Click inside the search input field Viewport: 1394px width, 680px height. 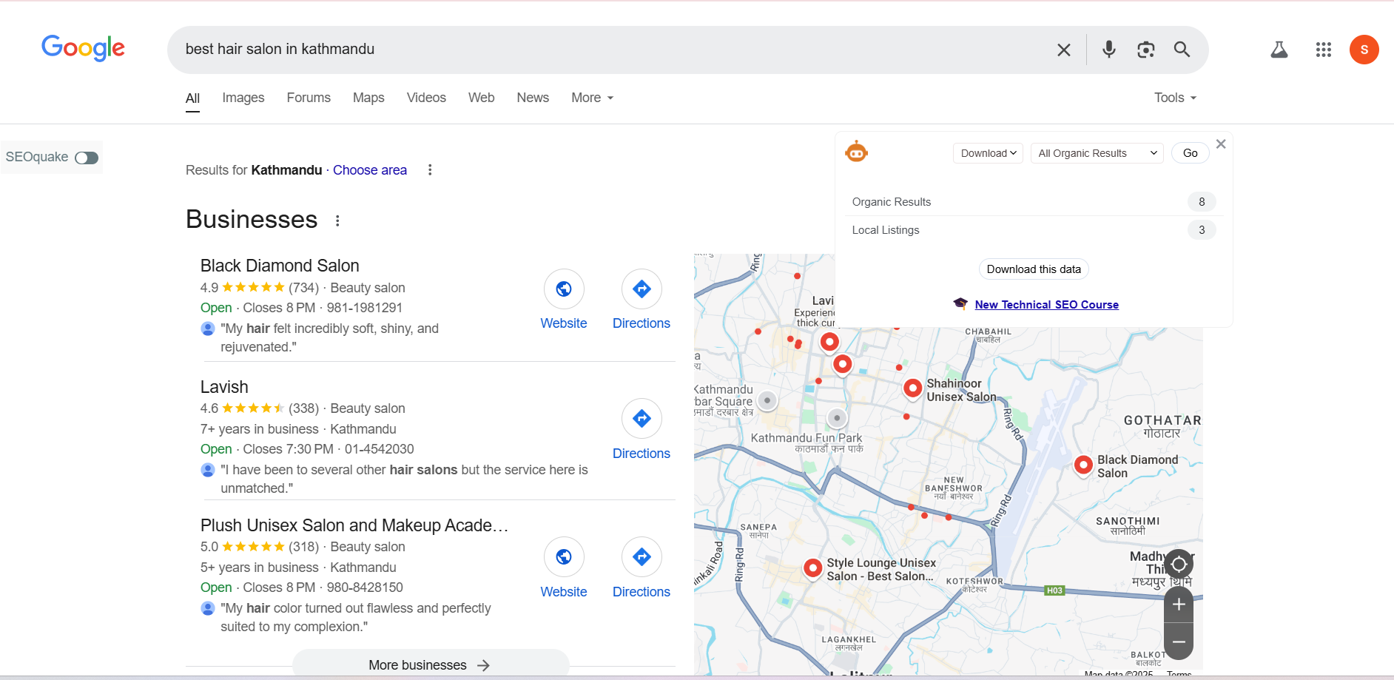pyautogui.click(x=518, y=50)
